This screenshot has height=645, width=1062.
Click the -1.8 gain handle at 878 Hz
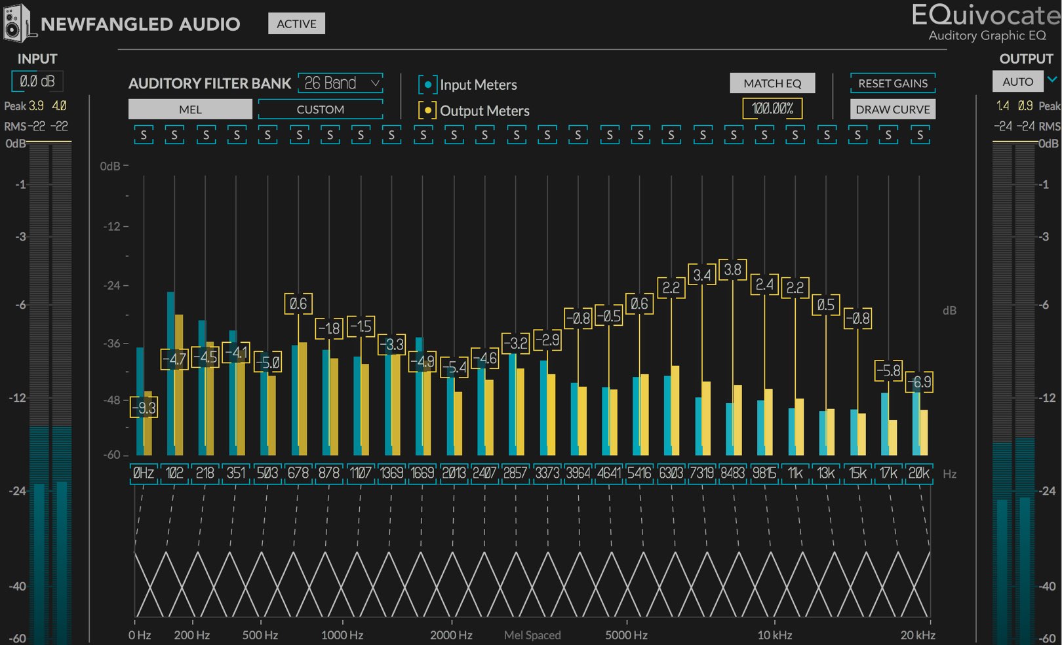click(329, 328)
